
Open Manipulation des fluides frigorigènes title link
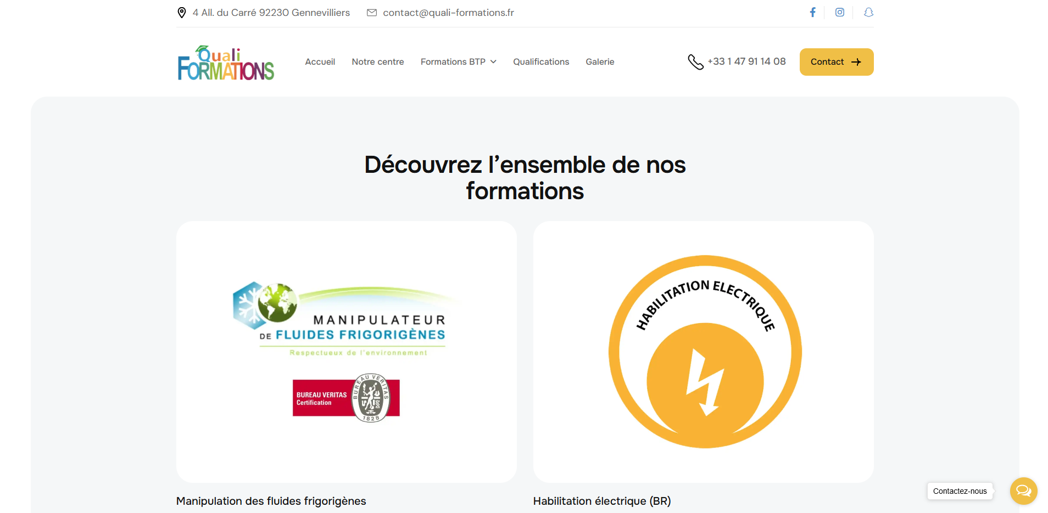pyautogui.click(x=271, y=501)
